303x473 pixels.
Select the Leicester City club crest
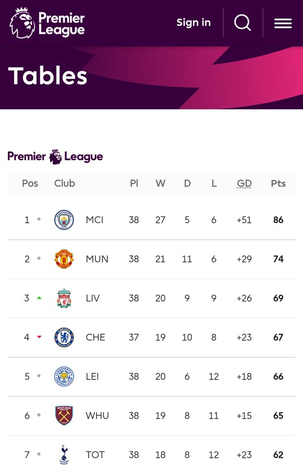64,376
